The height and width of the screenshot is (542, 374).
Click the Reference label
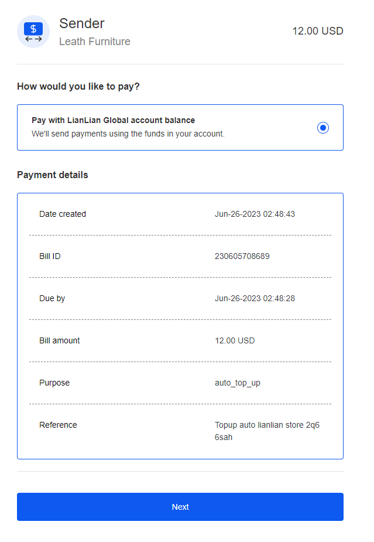[58, 425]
